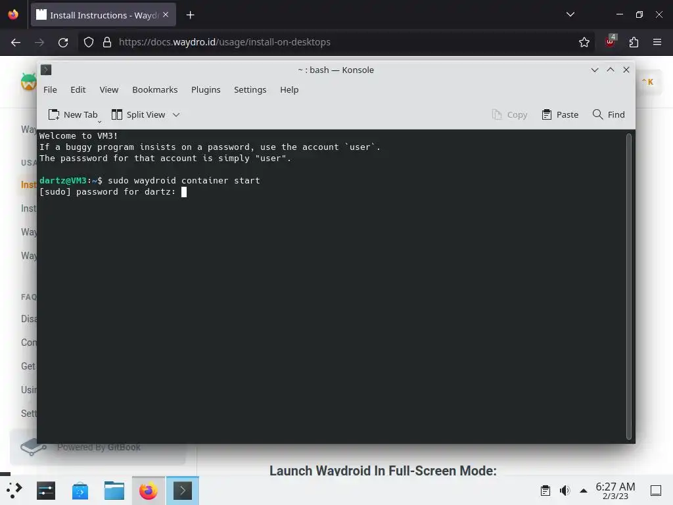Open Discover software center from taskbar
Screen dimensions: 673x505
[80, 491]
